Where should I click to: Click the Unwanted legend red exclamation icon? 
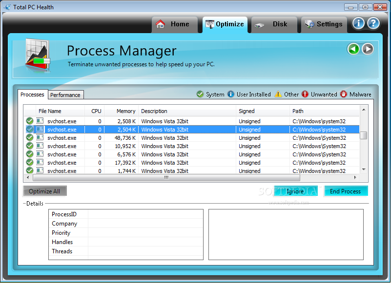(305, 94)
